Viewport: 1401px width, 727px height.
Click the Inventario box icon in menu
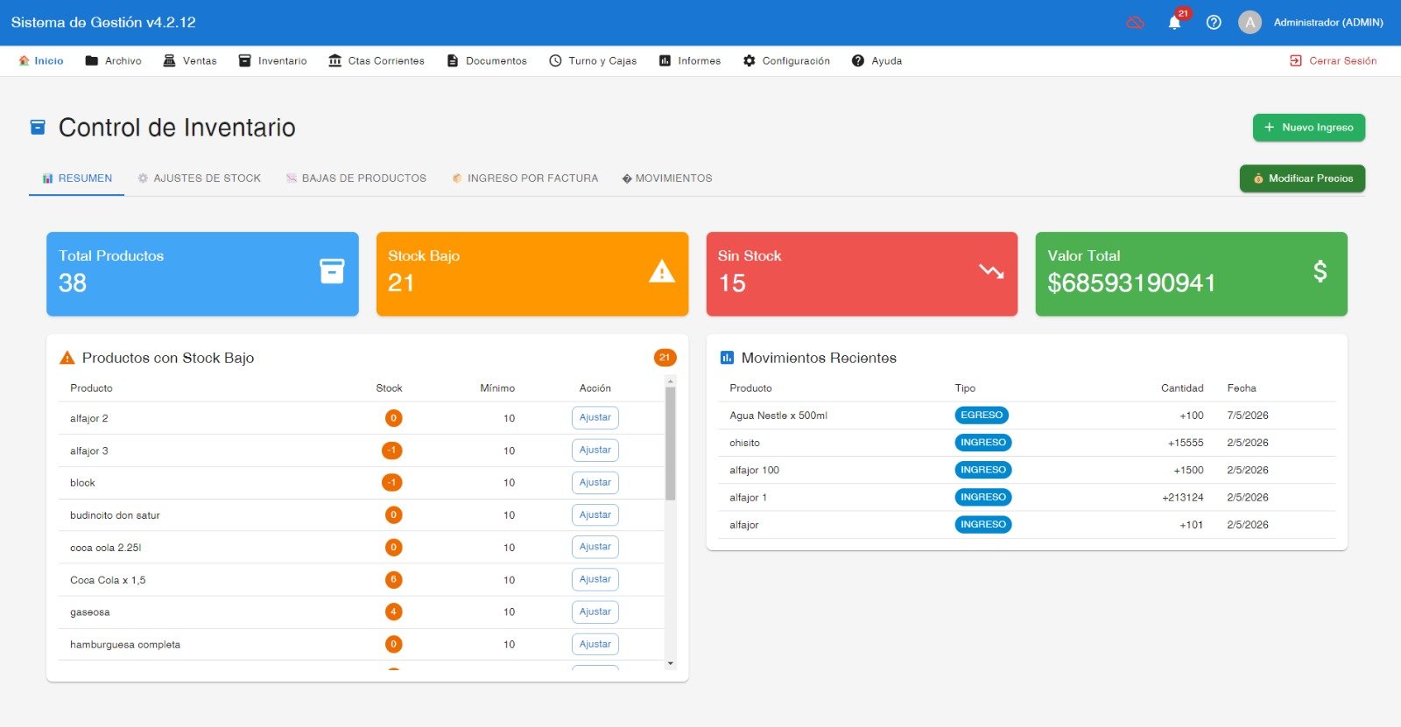click(x=245, y=60)
